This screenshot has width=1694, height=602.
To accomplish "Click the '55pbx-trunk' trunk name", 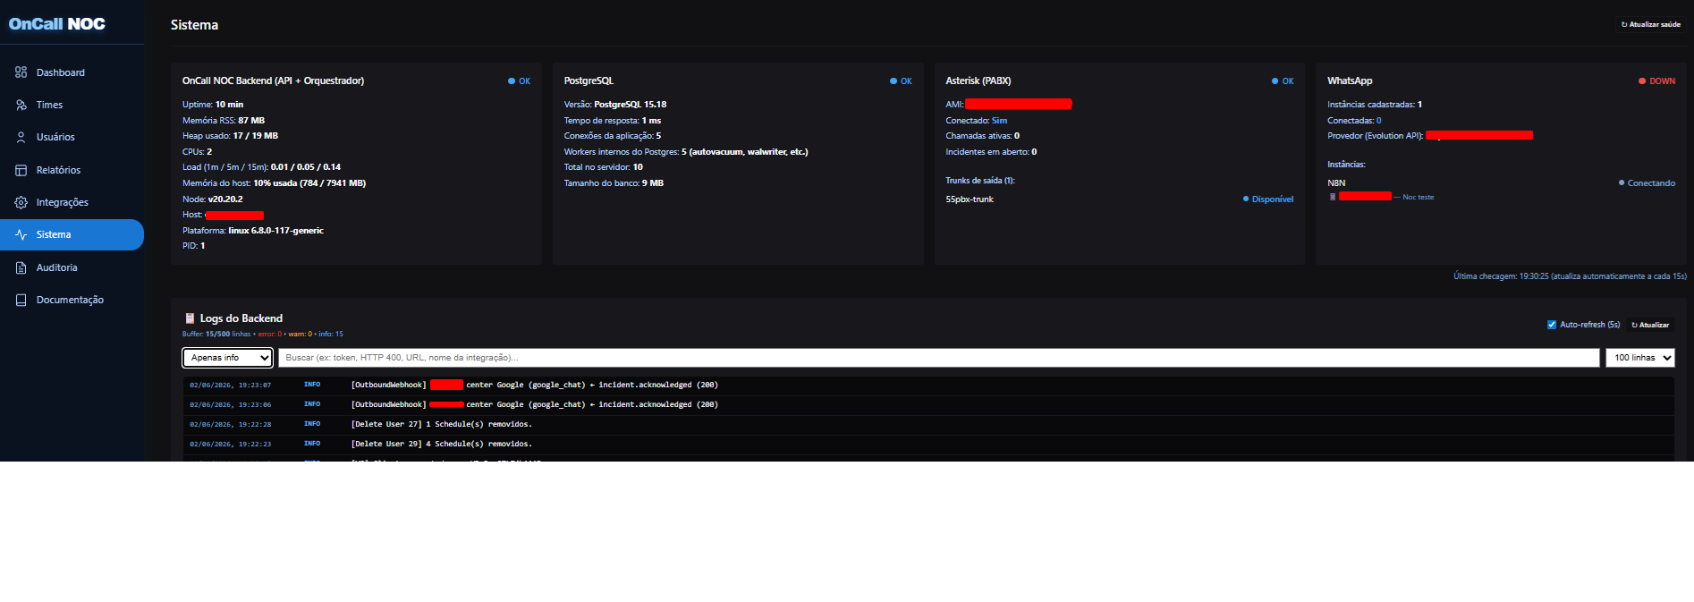I will click(970, 199).
